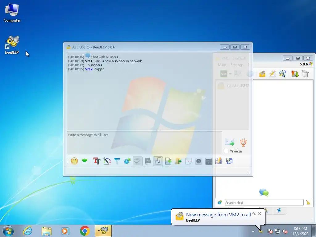The height and width of the screenshot is (237, 316).
Task: Focus the 'Write a message to all user' box
Action: [144, 143]
